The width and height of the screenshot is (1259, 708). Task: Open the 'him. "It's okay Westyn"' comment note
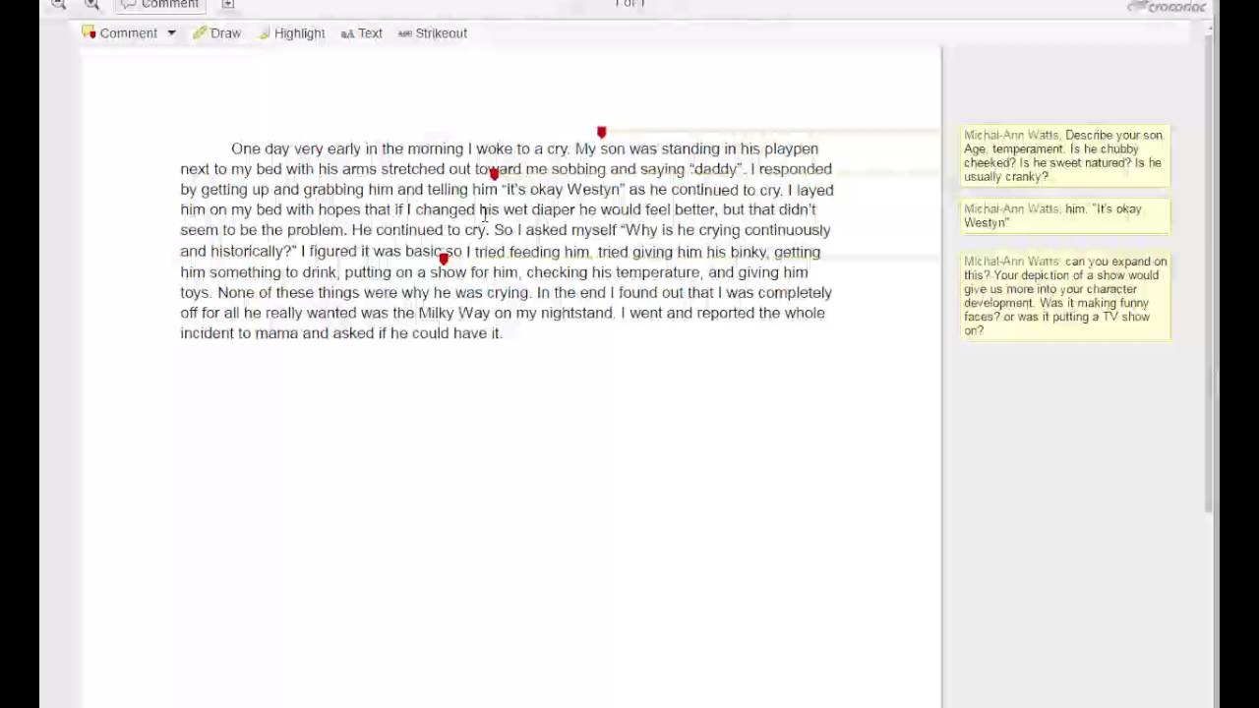pyautogui.click(x=1065, y=215)
